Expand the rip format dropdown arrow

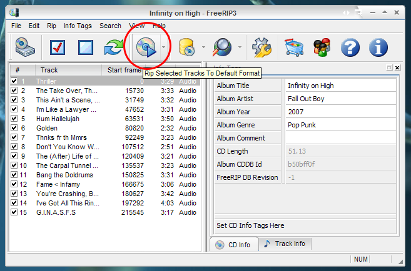pyautogui.click(x=163, y=47)
